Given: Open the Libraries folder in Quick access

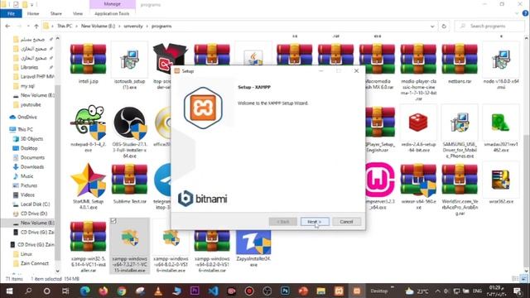Looking at the screenshot, I should pos(29,67).
